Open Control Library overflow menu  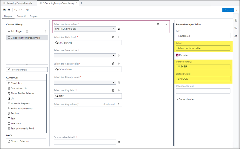pos(45,31)
